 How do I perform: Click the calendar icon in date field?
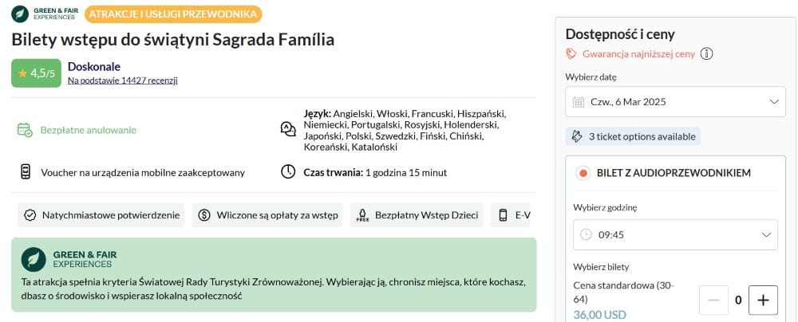click(x=580, y=102)
